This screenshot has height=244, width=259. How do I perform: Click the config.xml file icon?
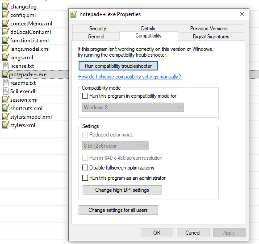click(6, 15)
